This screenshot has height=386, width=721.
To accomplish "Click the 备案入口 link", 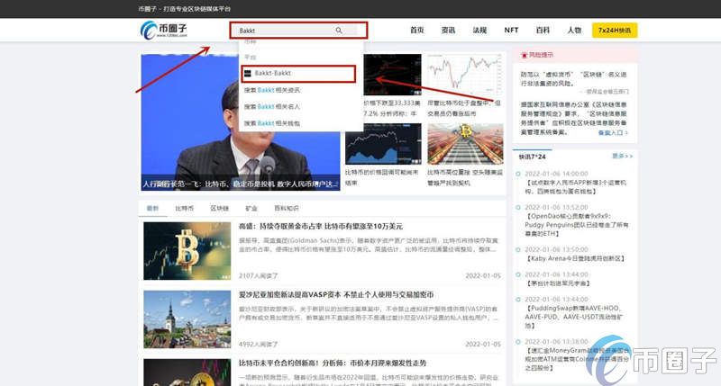I will [x=613, y=132].
